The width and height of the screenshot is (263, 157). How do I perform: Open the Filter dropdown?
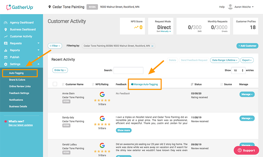point(55,46)
